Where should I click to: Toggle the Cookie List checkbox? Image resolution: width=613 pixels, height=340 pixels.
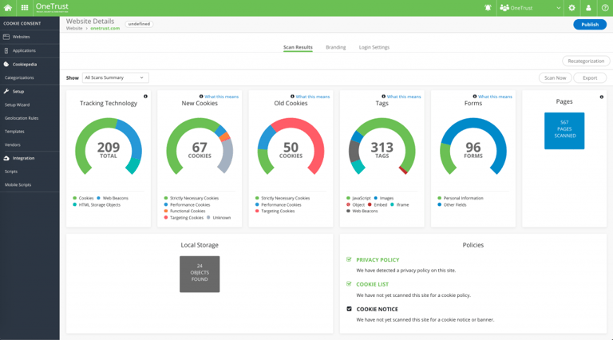coord(349,284)
